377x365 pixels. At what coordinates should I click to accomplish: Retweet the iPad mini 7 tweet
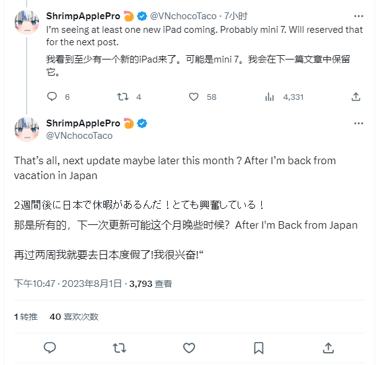point(129,97)
